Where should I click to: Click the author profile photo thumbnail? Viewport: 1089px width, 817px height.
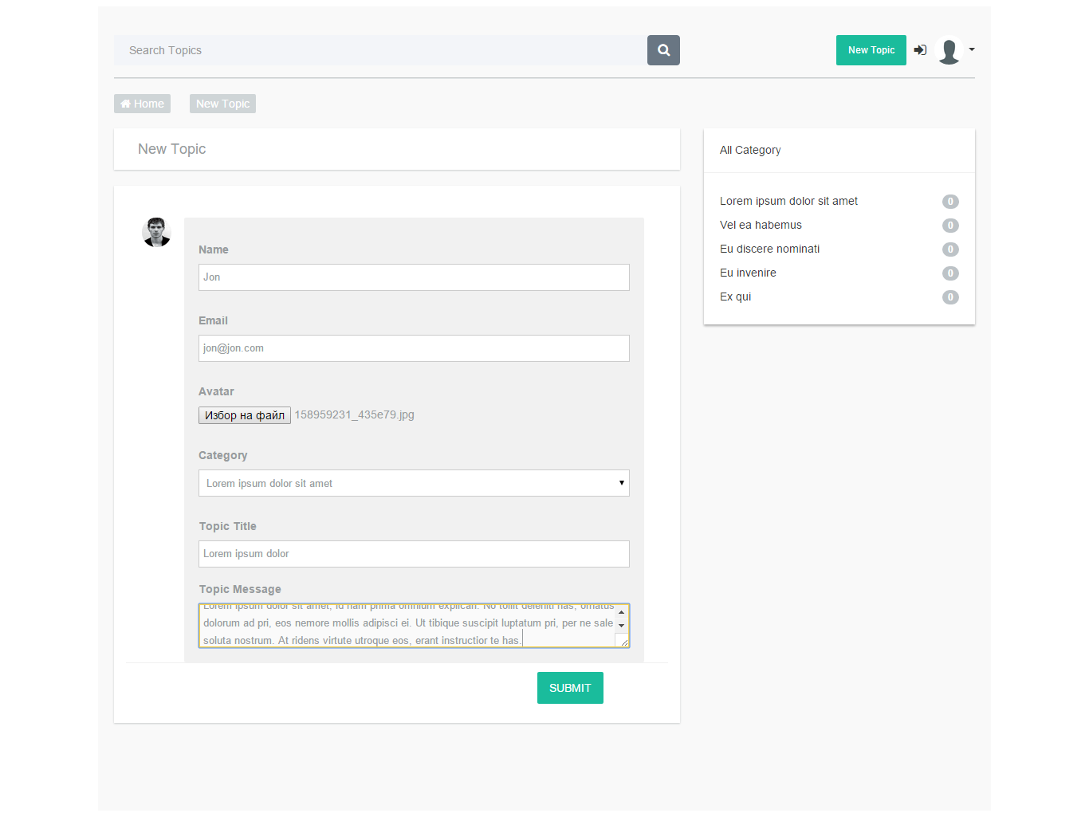pyautogui.click(x=156, y=232)
